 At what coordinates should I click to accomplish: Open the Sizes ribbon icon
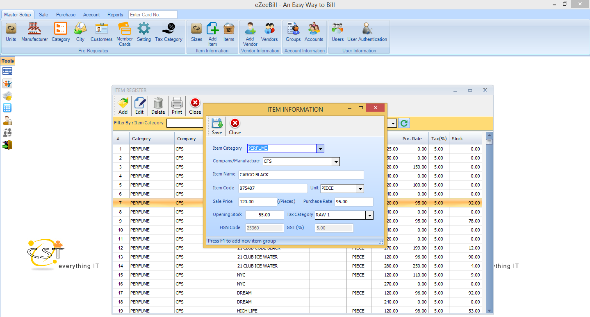coord(197,32)
